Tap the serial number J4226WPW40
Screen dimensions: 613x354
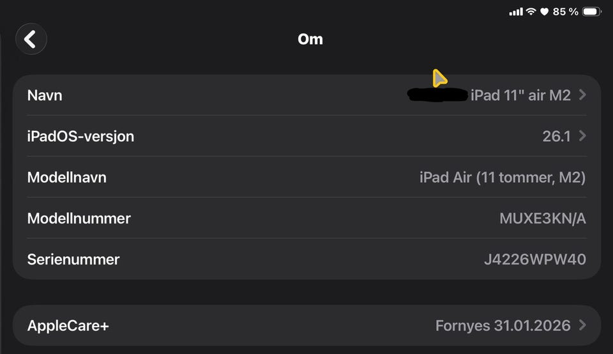click(x=534, y=259)
